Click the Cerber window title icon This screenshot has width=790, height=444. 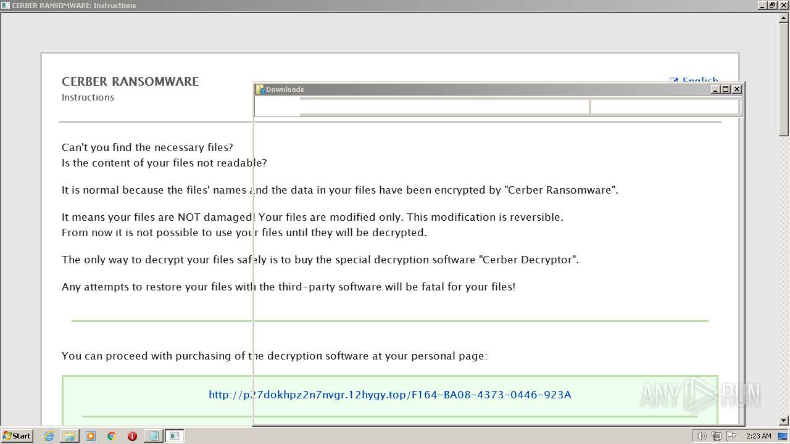(x=6, y=5)
